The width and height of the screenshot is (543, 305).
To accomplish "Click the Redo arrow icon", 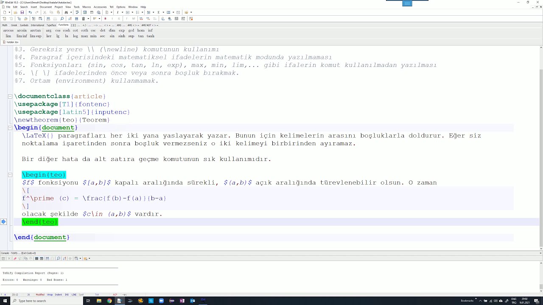I will tap(37, 12).
